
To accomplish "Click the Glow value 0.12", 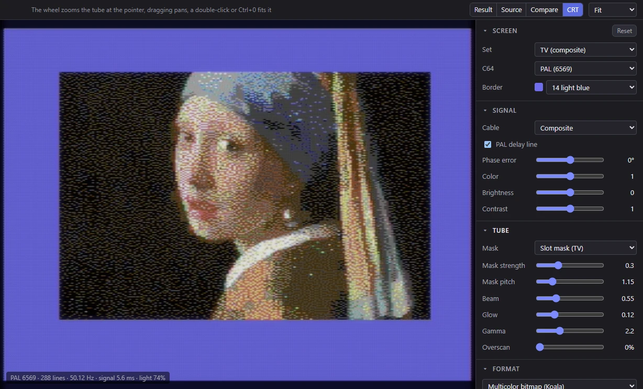I will (x=627, y=315).
